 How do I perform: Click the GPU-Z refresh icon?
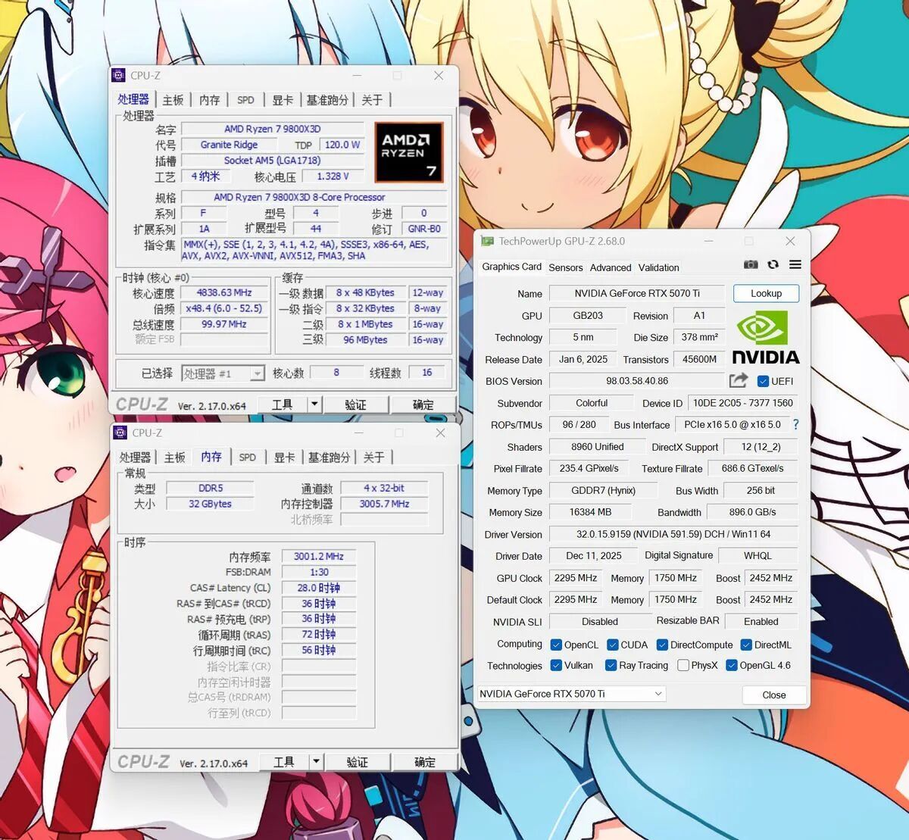pos(773,264)
